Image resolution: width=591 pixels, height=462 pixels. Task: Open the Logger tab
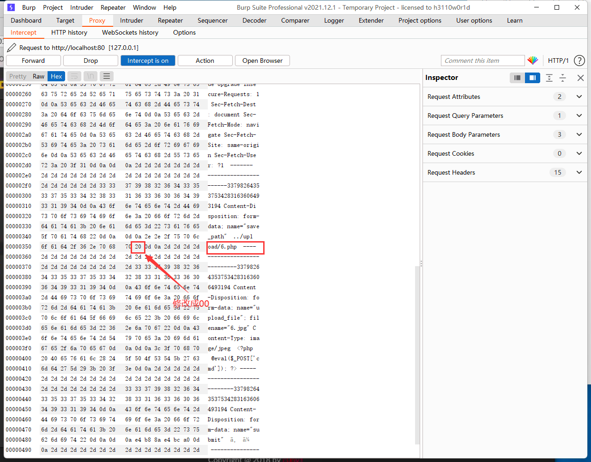[334, 20]
